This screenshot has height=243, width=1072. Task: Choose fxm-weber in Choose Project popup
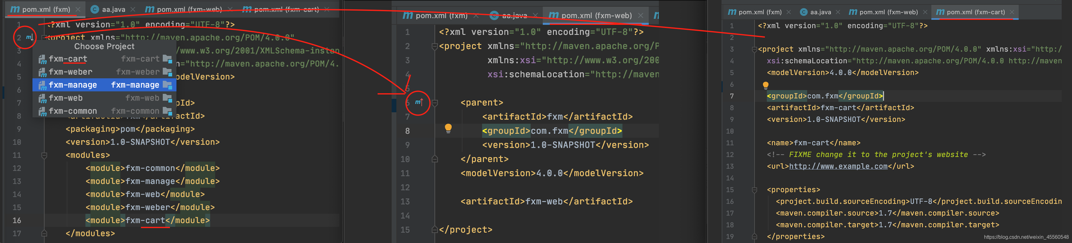tap(104, 72)
